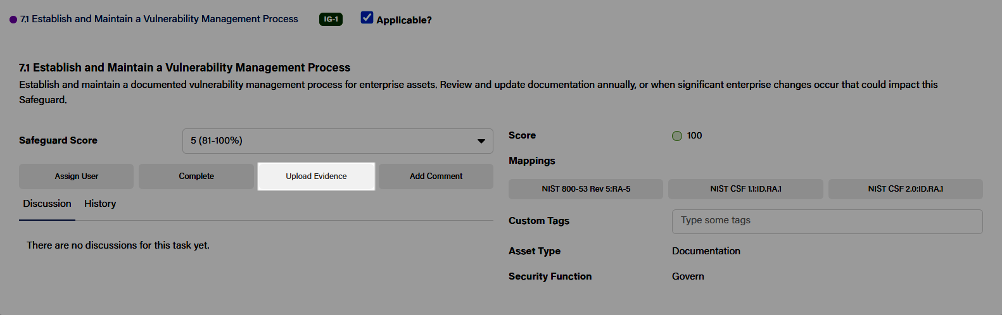Click the Assign User button

coord(77,176)
